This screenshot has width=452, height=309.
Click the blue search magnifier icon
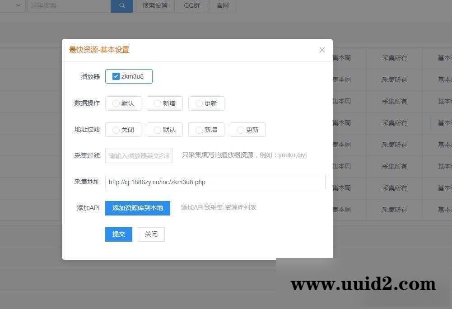(x=121, y=6)
